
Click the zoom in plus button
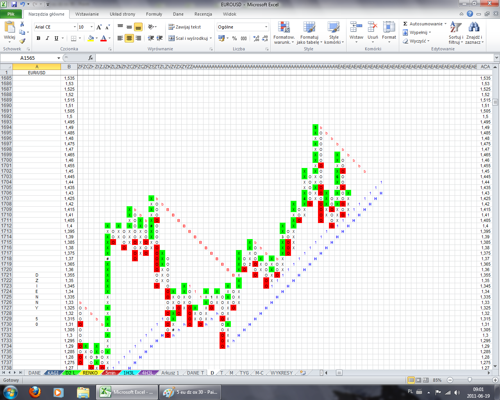[495, 380]
